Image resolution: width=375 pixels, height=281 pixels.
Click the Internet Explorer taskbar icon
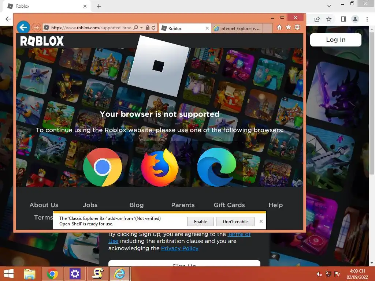click(120, 274)
